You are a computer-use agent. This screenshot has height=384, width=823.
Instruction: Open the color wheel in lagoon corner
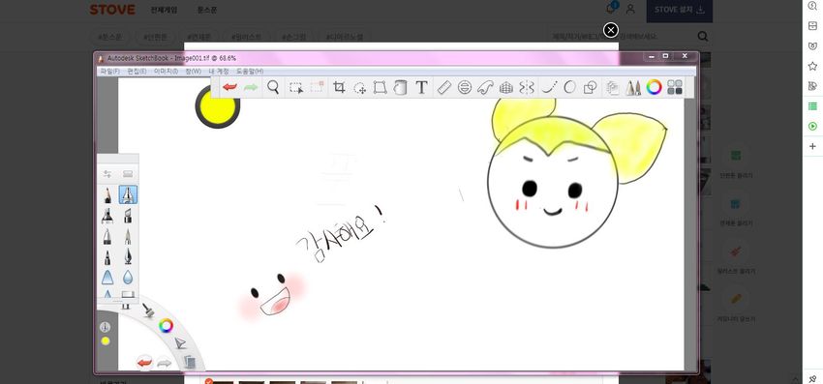click(x=166, y=326)
